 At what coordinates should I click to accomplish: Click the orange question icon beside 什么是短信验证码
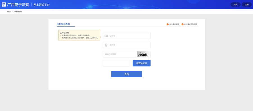click(x=182, y=24)
